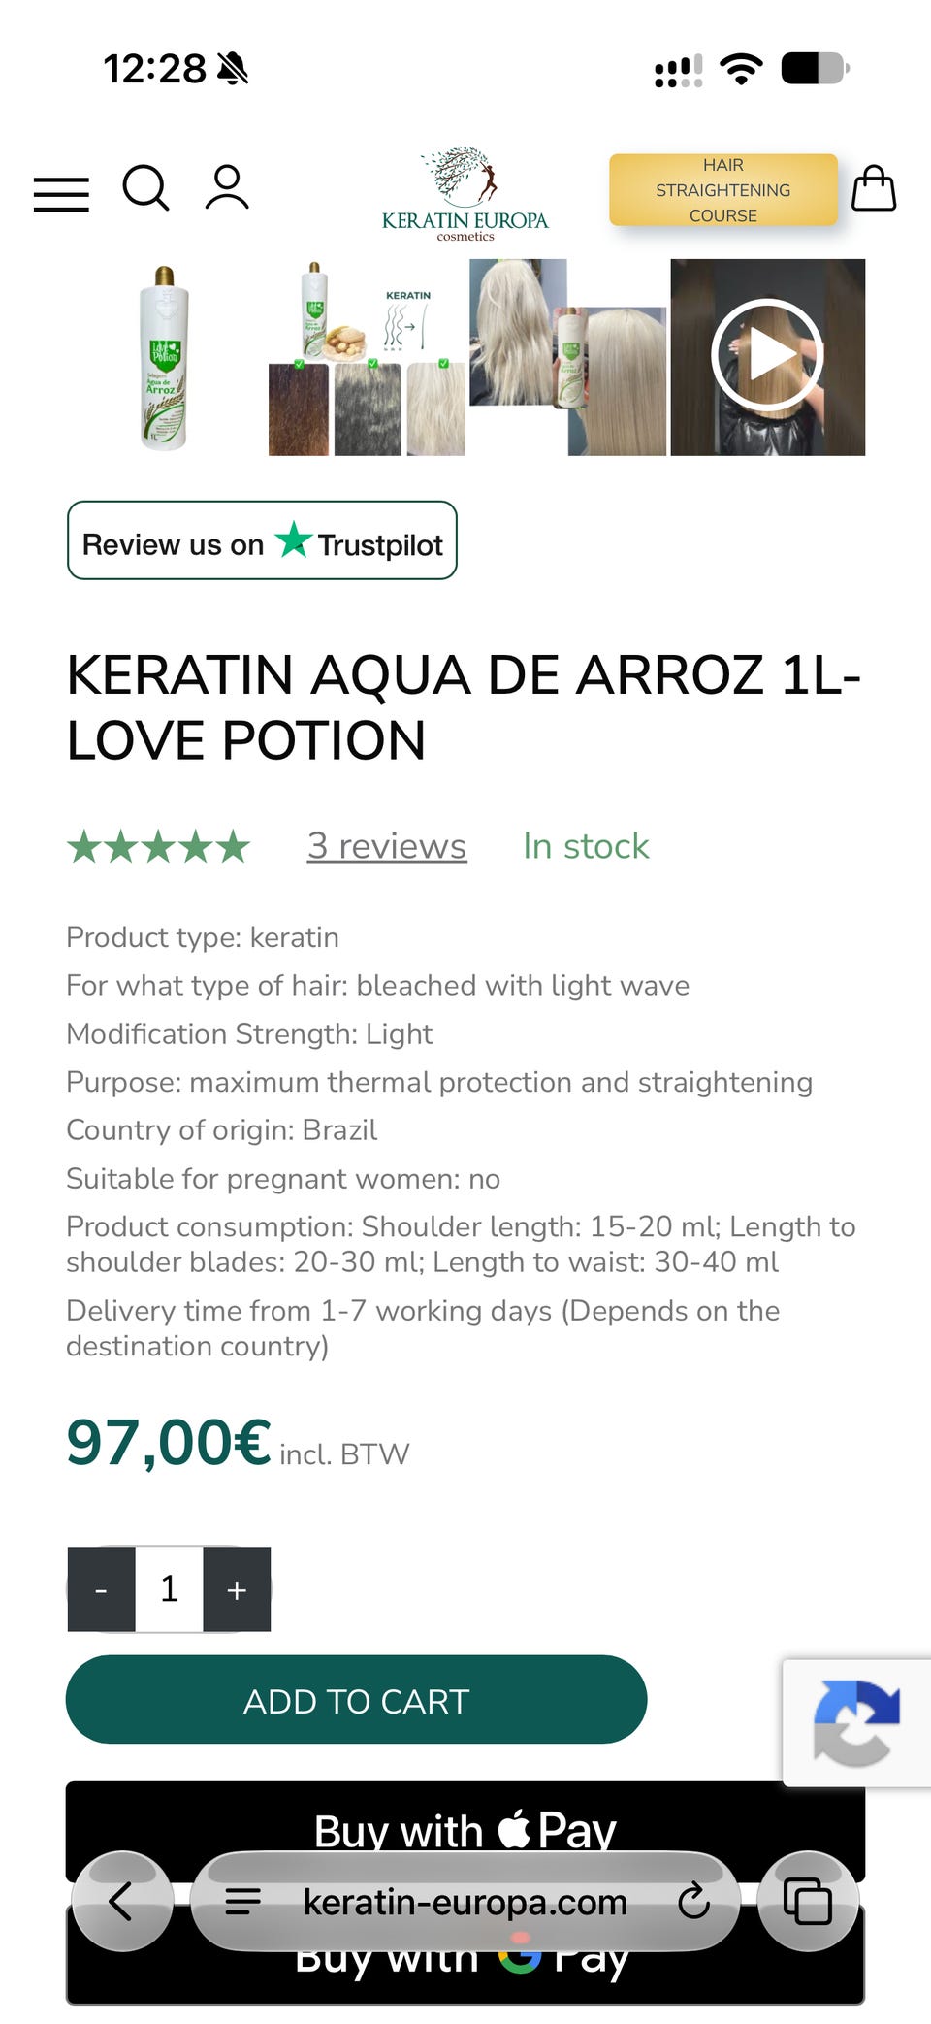Tap the search magnifier icon

(146, 188)
